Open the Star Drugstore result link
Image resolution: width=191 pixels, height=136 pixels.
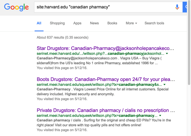click(105, 48)
